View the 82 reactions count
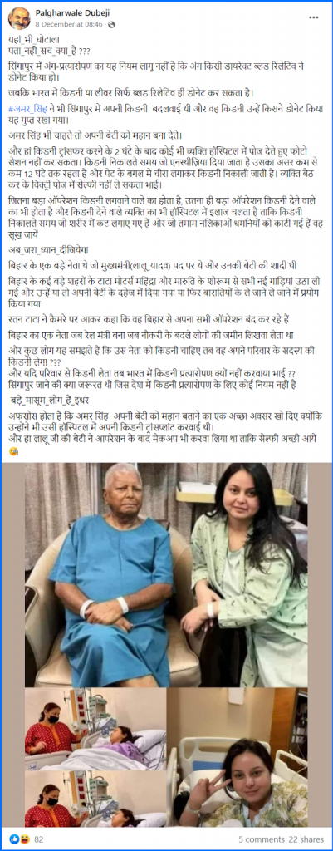The width and height of the screenshot is (333, 851). [x=39, y=839]
